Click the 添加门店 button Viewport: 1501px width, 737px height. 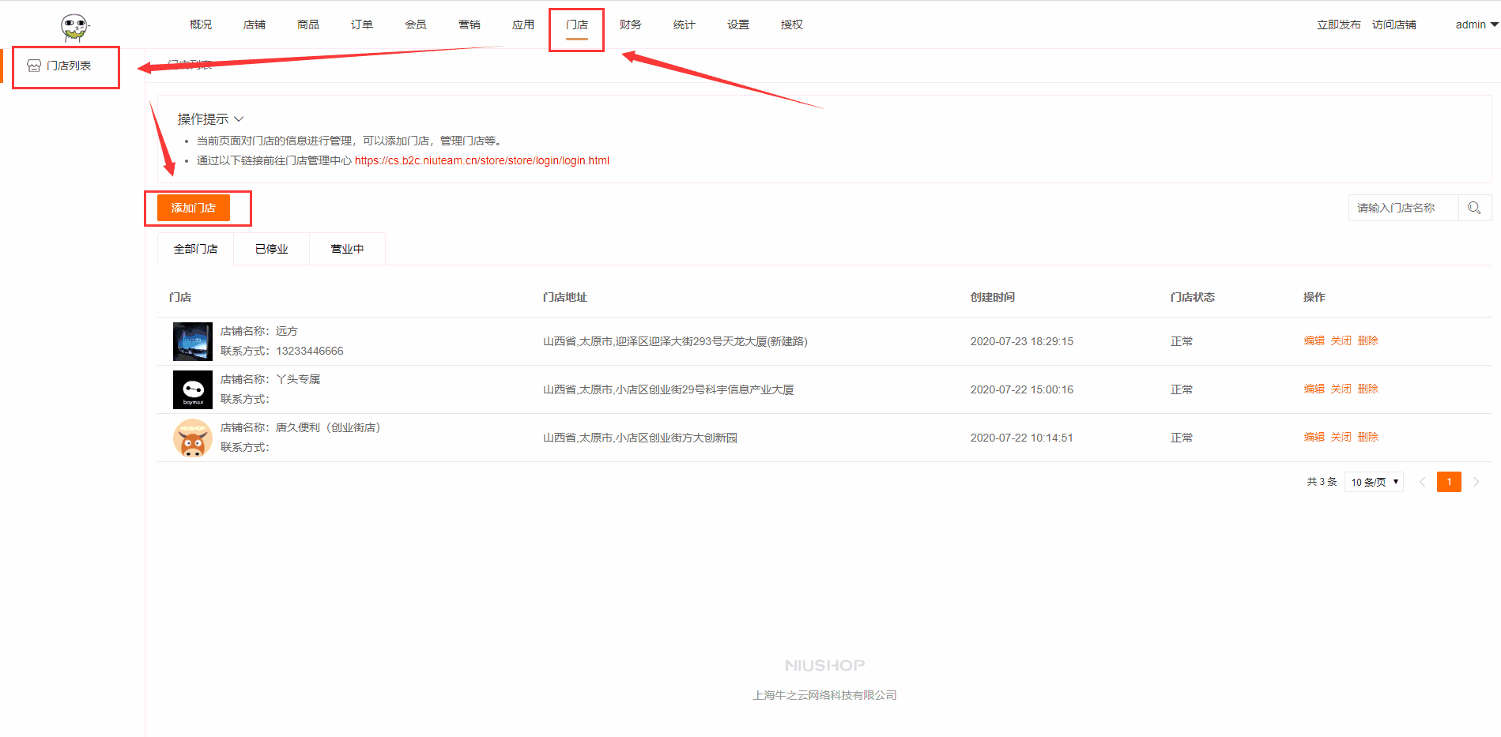(x=194, y=208)
